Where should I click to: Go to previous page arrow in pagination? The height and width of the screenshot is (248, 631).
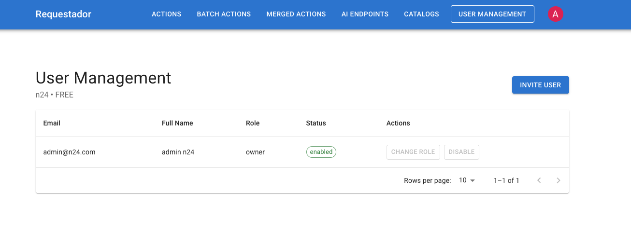click(x=539, y=180)
